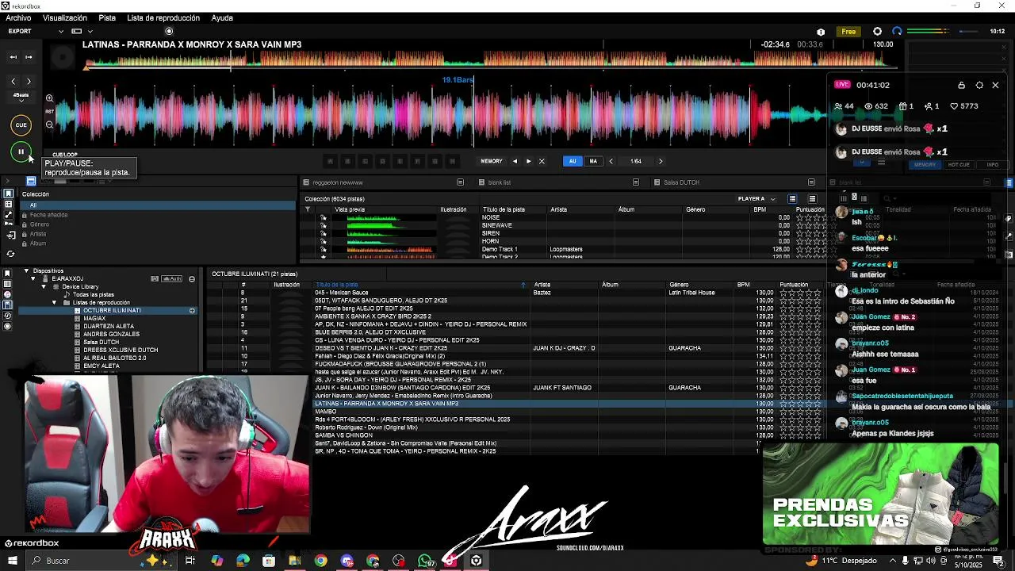The height and width of the screenshot is (571, 1015).
Task: Jump back with left beat-jump arrow
Action: click(13, 81)
